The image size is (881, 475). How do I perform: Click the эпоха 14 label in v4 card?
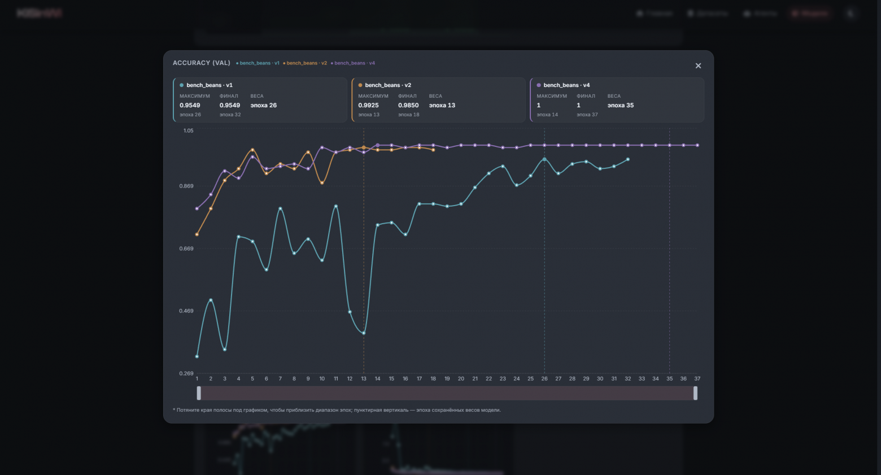[547, 115]
